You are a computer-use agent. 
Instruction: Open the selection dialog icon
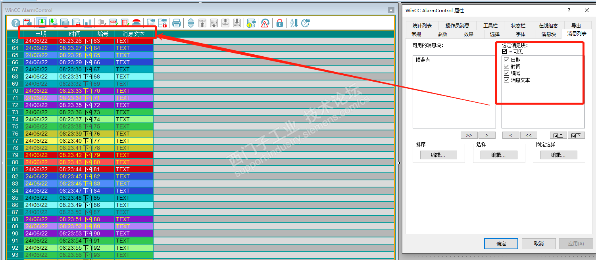(151, 23)
